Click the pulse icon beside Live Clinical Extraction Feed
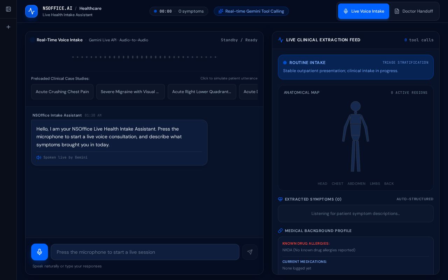Screen dimensions: 448x280 tap(281, 40)
